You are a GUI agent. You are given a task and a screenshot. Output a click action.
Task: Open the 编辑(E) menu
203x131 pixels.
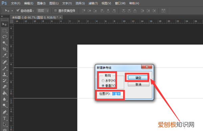29,3
